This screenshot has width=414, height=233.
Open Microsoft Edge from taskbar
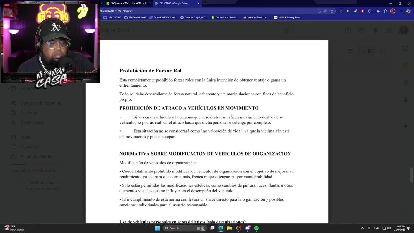(x=221, y=228)
